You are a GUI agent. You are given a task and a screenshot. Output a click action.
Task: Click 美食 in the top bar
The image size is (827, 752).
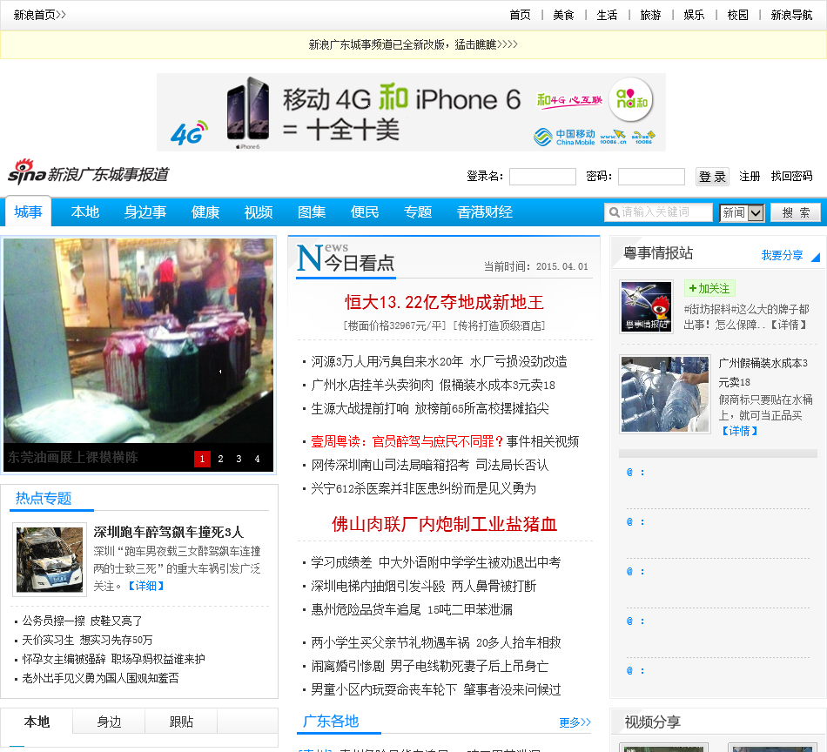tap(563, 15)
